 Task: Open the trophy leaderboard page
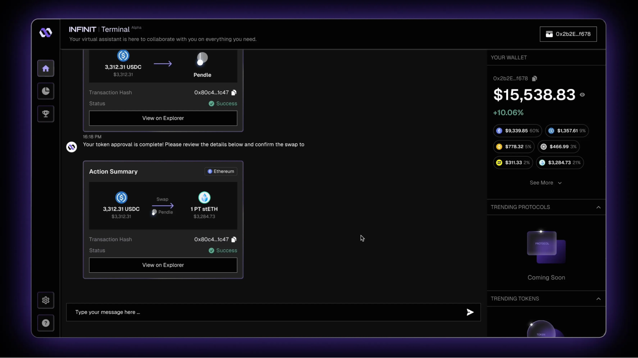[46, 114]
